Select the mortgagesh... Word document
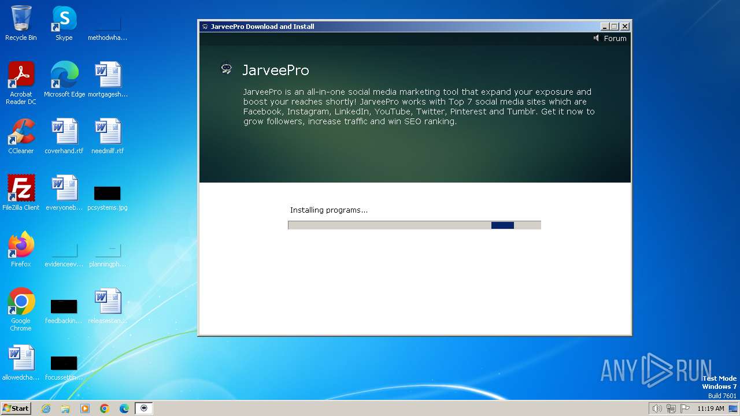Image resolution: width=740 pixels, height=416 pixels. [x=108, y=80]
